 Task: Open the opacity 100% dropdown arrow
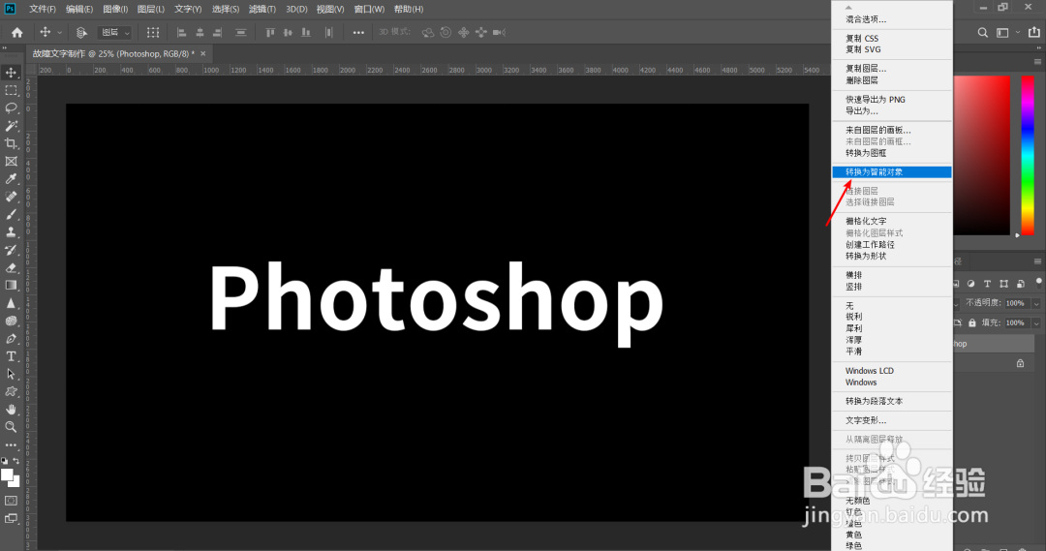pyautogui.click(x=1036, y=303)
